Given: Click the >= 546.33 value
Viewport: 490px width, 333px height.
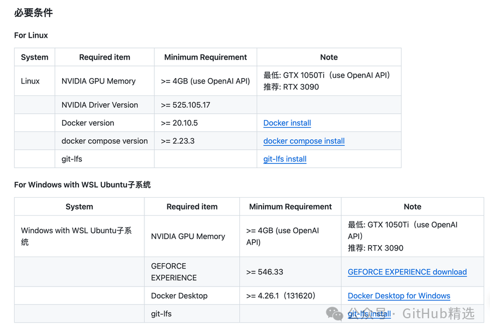Looking at the screenshot, I should click(x=265, y=272).
